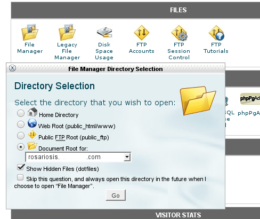The image size is (260, 219).
Task: Uncheck Show Hidden Files (dotfiles)
Action: [21, 167]
